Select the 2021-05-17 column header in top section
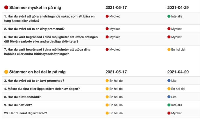The width and height of the screenshot is (200, 119). click(116, 7)
